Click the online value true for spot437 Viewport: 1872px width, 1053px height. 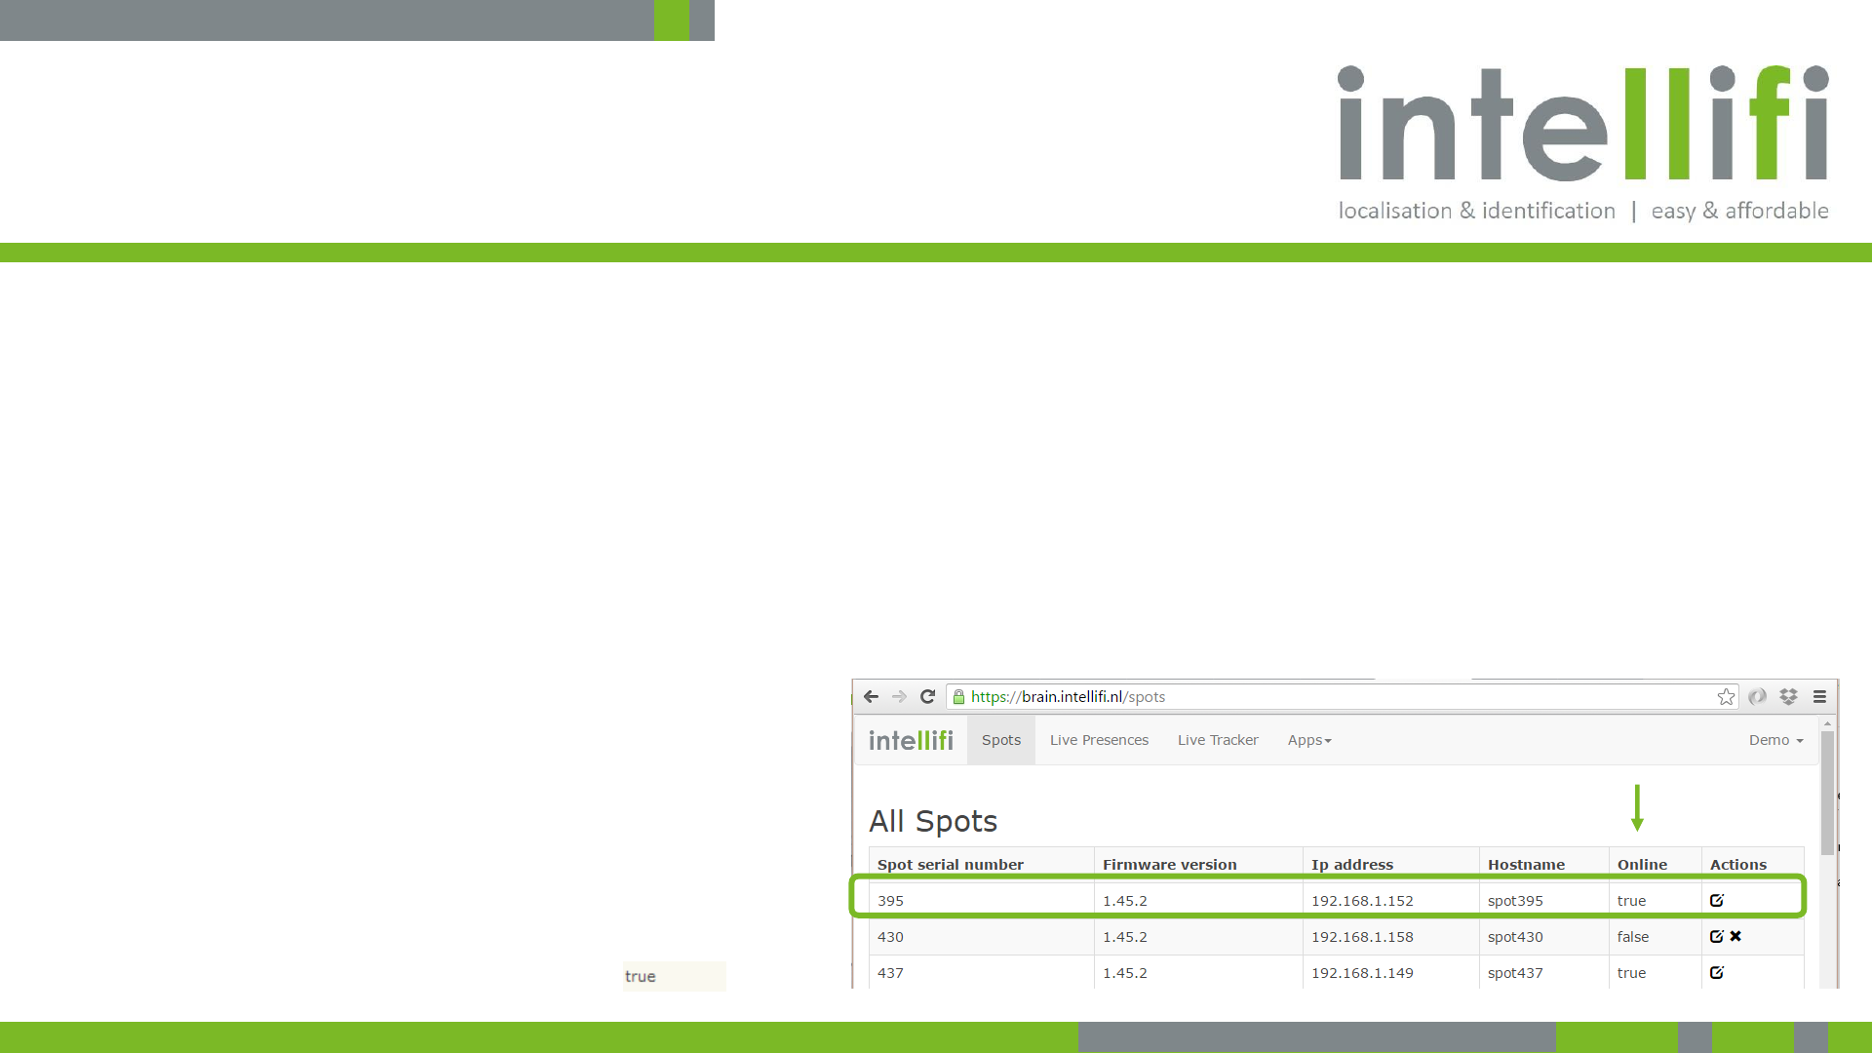1631,972
